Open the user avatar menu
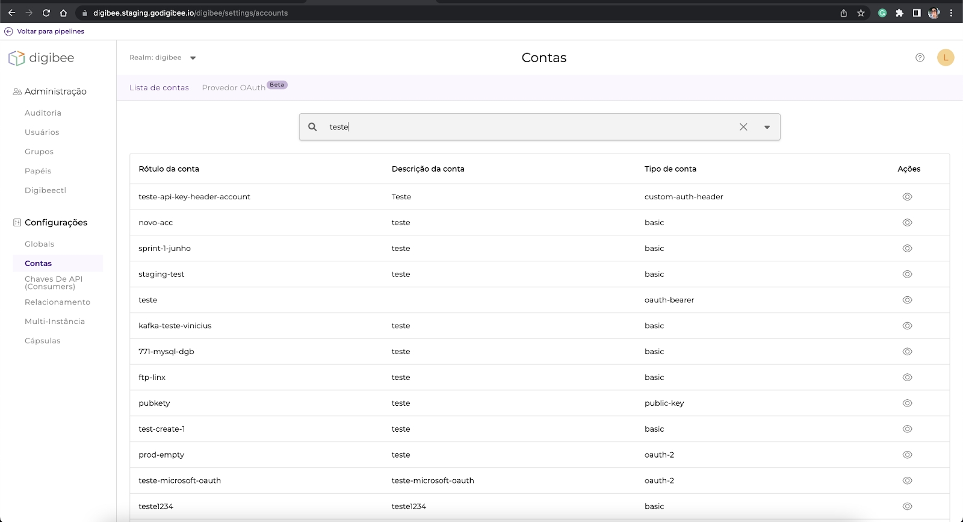The image size is (963, 522). pos(946,58)
